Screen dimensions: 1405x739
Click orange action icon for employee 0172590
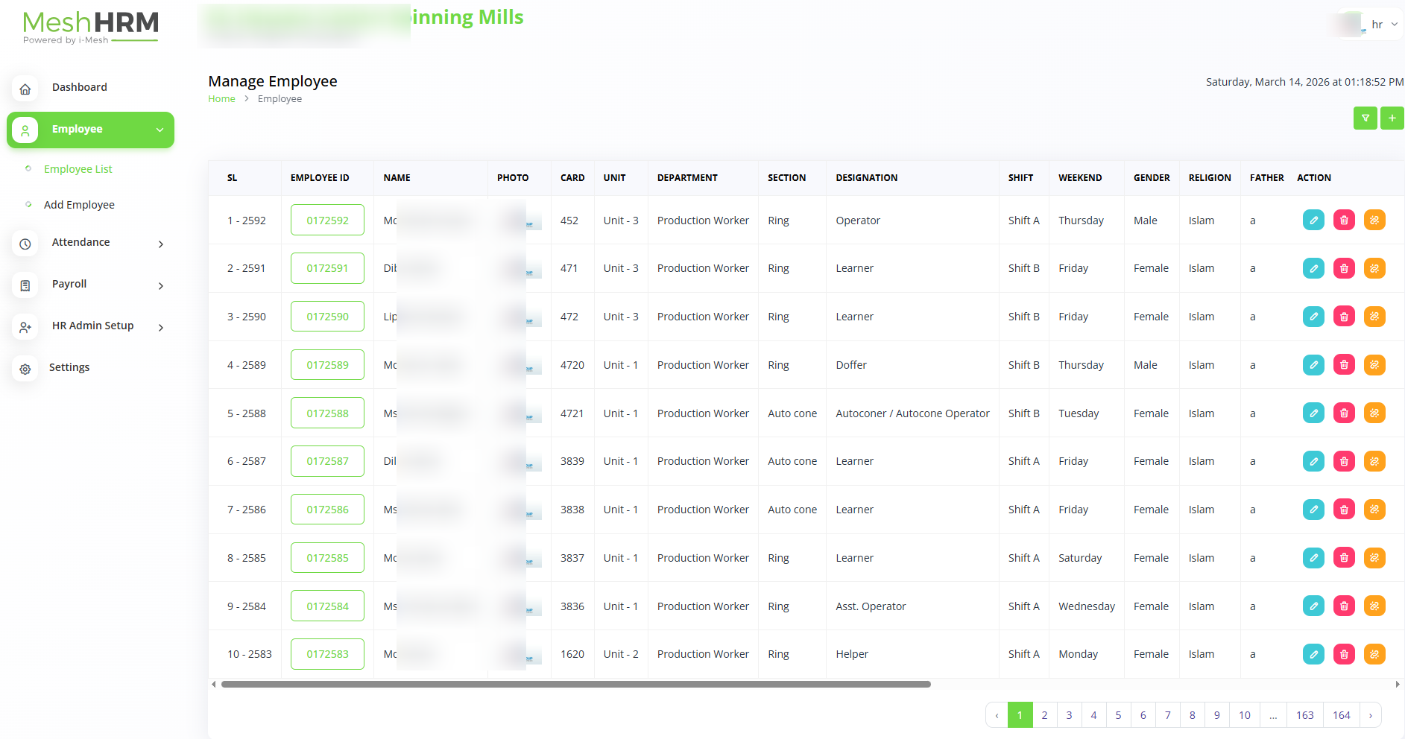point(1374,317)
